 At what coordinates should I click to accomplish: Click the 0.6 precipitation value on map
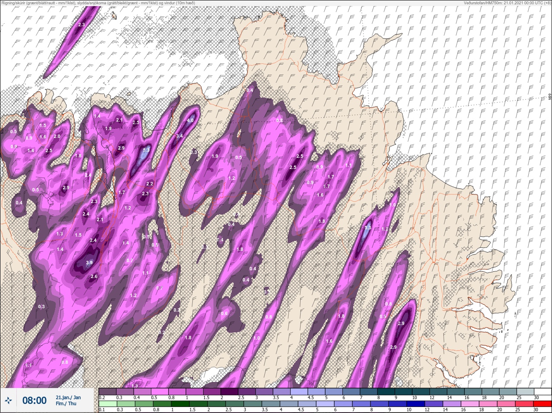point(224,313)
